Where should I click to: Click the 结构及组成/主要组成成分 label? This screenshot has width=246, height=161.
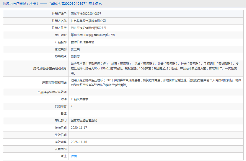tap(50, 69)
